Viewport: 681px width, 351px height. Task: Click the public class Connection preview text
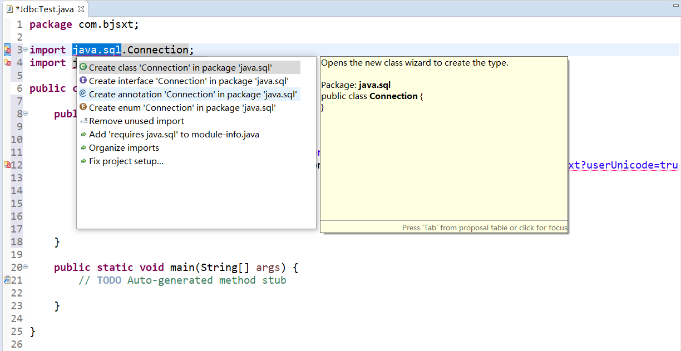tap(372, 96)
